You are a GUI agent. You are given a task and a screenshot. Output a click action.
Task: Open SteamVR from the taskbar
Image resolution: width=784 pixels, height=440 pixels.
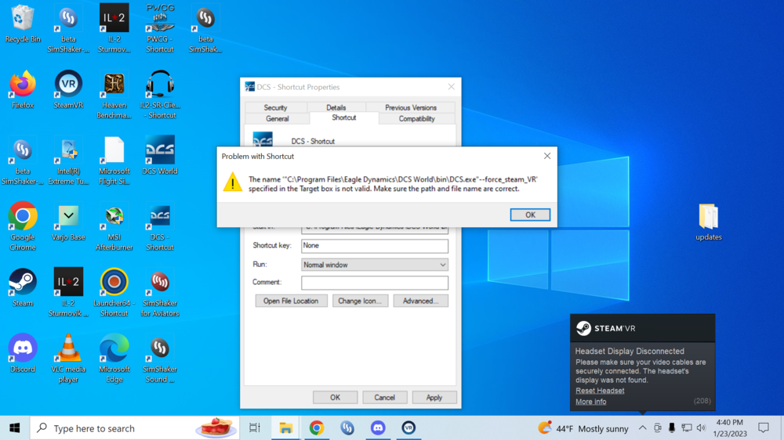[409, 428]
